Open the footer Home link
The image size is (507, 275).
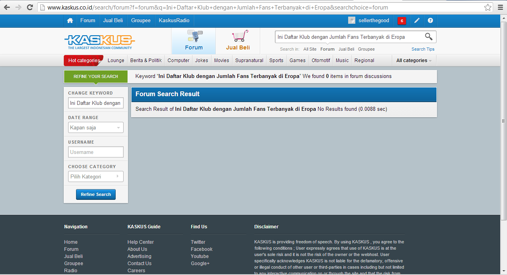(x=71, y=242)
